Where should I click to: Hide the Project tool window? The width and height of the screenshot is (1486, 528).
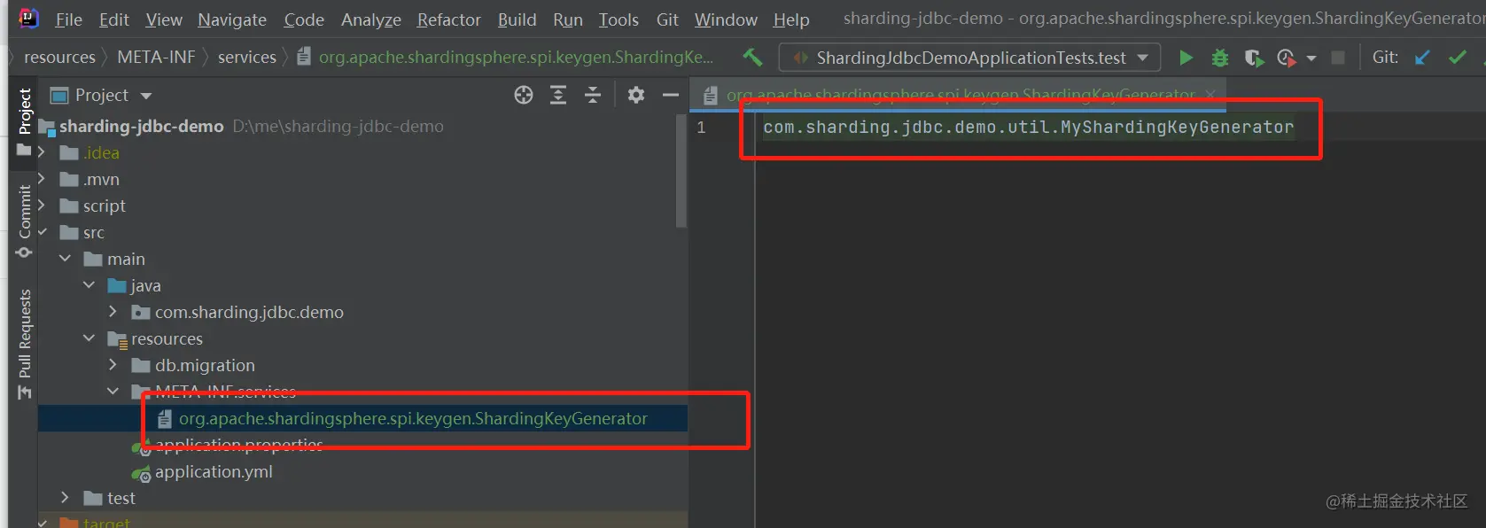[x=671, y=95]
